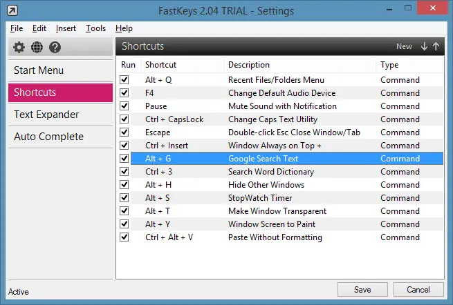Uncheck the Alt + H shortcut checkbox

tap(124, 184)
